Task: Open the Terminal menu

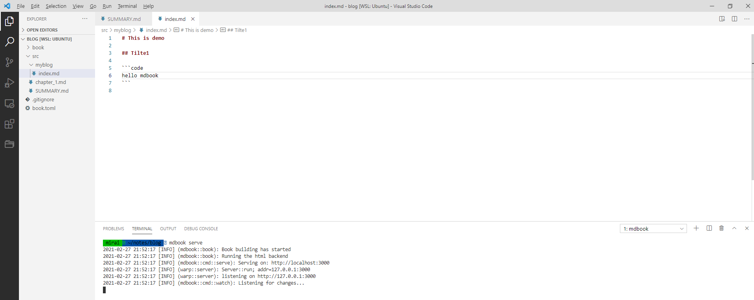Action: click(x=127, y=6)
